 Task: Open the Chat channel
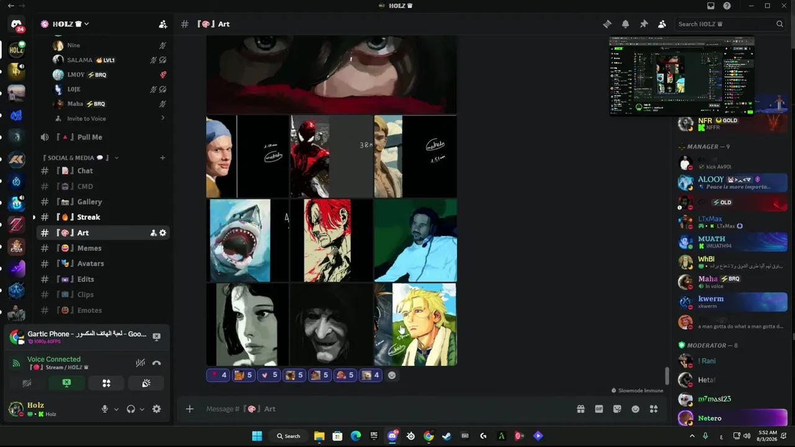pos(102,171)
